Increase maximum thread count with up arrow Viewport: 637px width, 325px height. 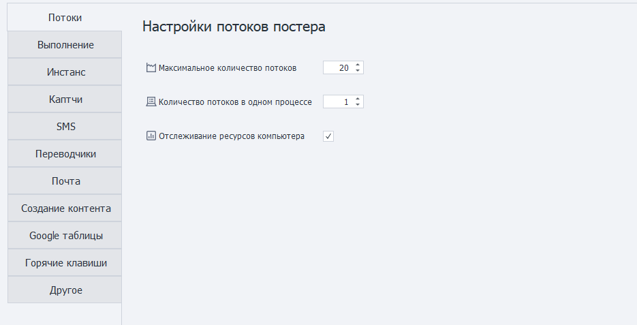point(358,65)
